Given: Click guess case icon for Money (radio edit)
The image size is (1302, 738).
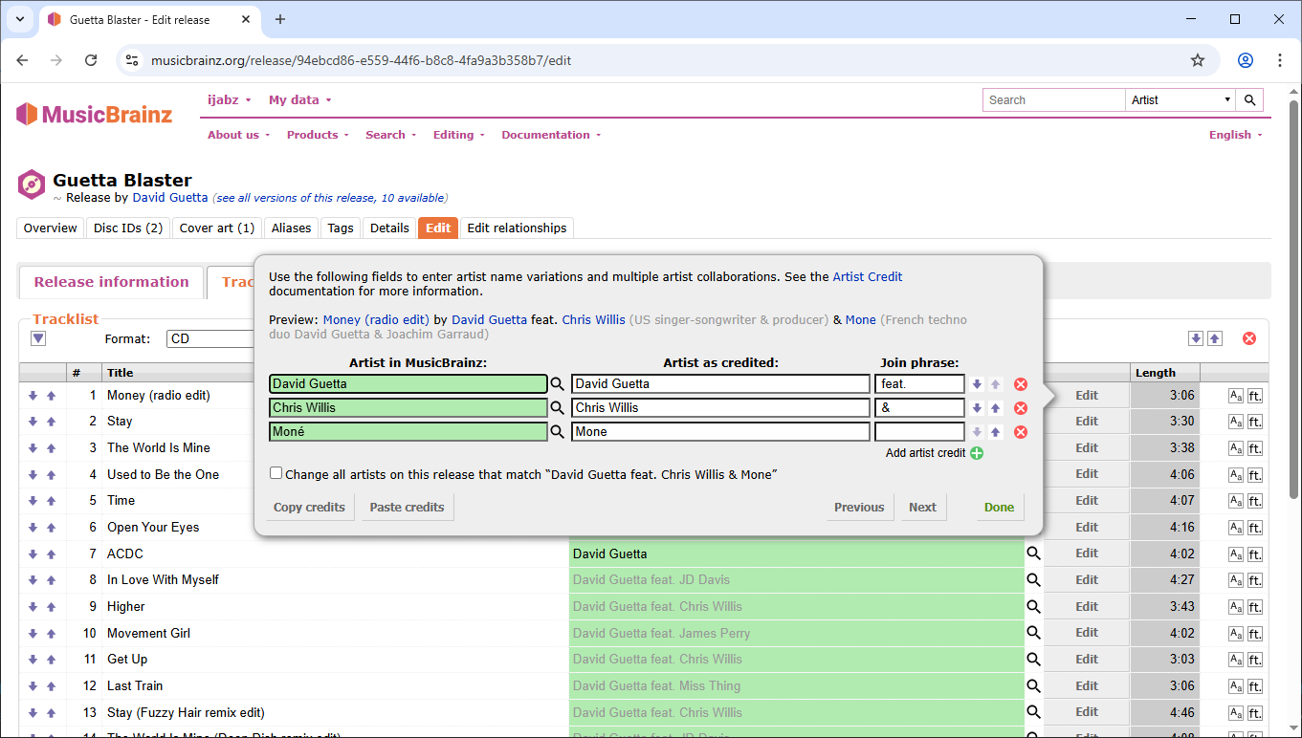Looking at the screenshot, I should [x=1236, y=396].
